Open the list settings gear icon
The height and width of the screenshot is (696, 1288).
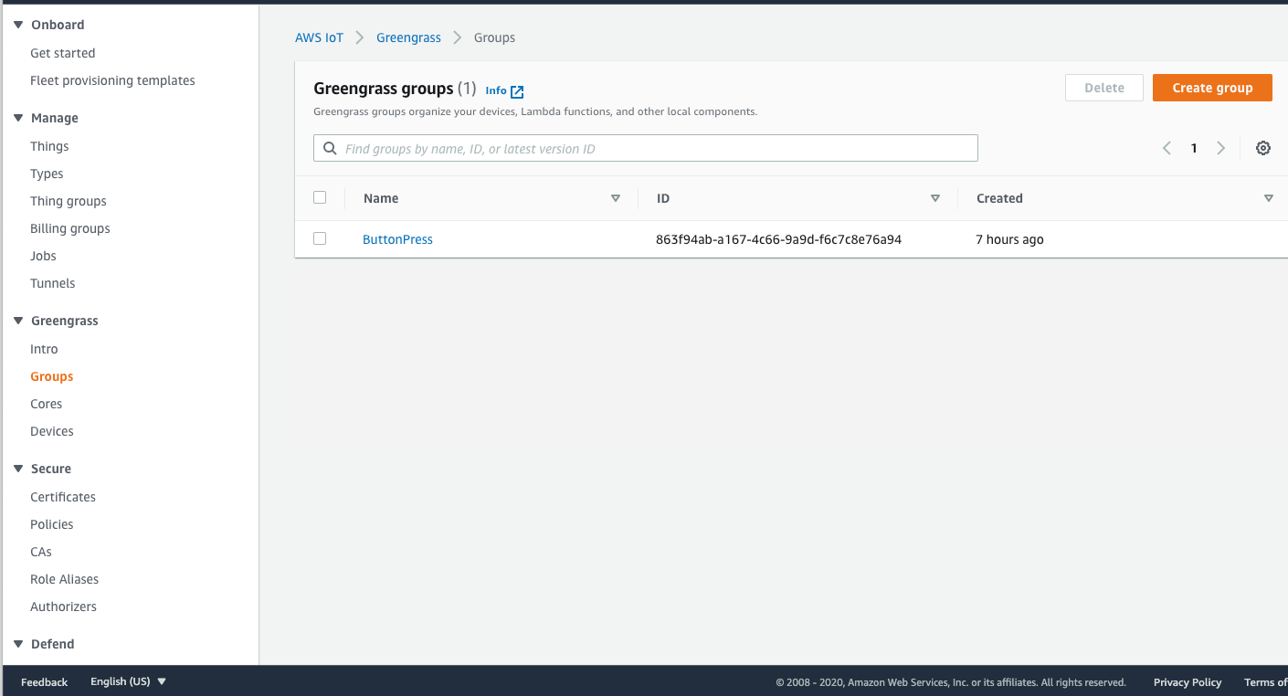click(1262, 147)
